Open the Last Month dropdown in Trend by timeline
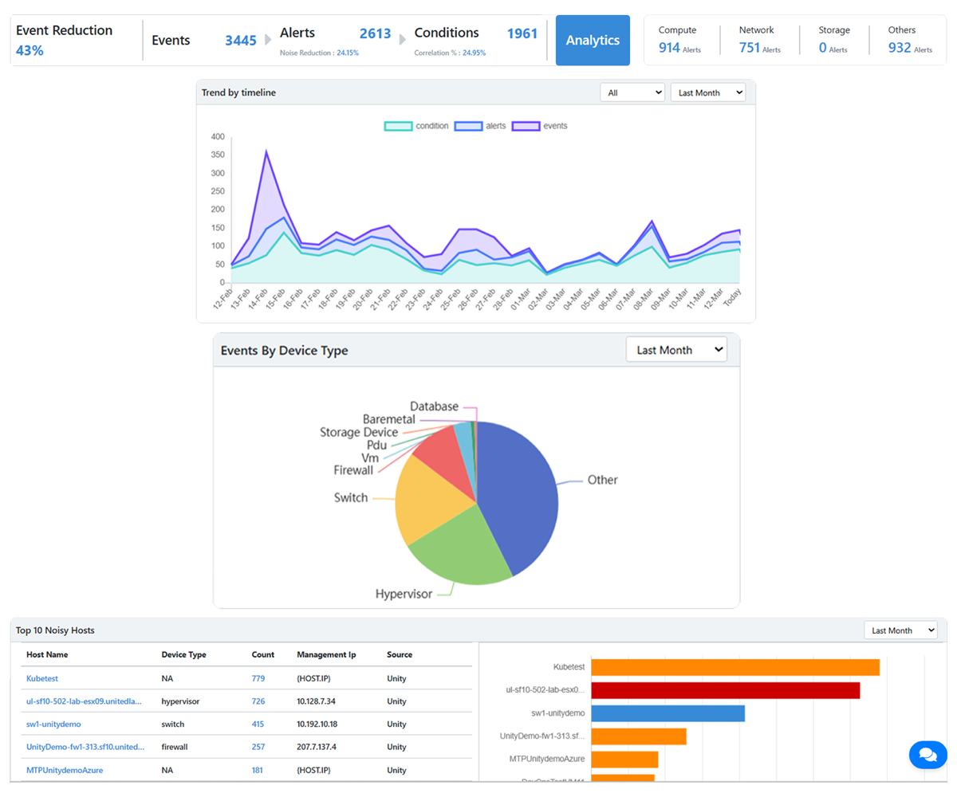The width and height of the screenshot is (957, 797). [707, 92]
